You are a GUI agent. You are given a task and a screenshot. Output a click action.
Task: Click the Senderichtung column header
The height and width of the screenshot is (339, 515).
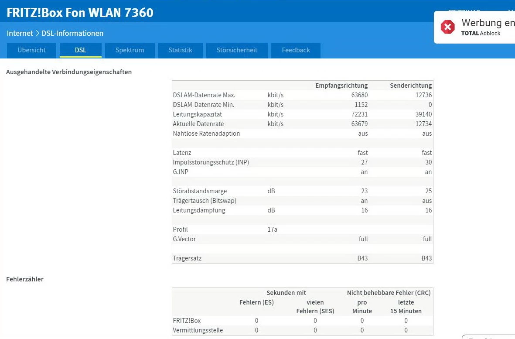click(411, 86)
